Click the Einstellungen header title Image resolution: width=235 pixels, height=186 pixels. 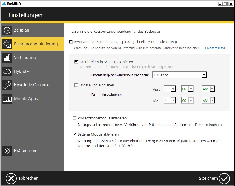coord(25,15)
